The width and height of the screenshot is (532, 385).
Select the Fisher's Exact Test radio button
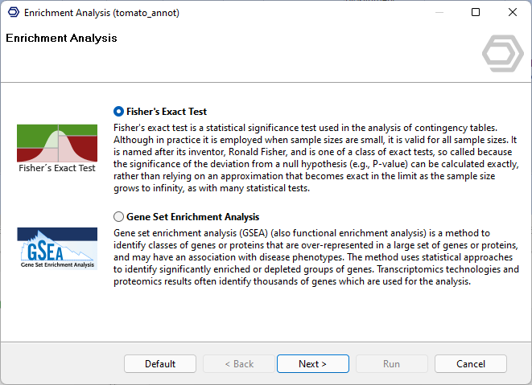119,112
